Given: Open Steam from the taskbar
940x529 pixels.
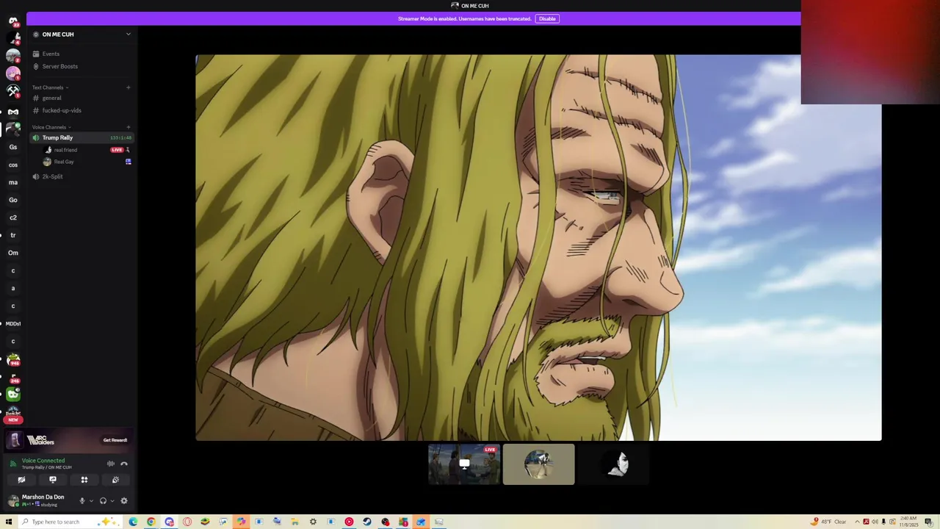Looking at the screenshot, I should 367,522.
